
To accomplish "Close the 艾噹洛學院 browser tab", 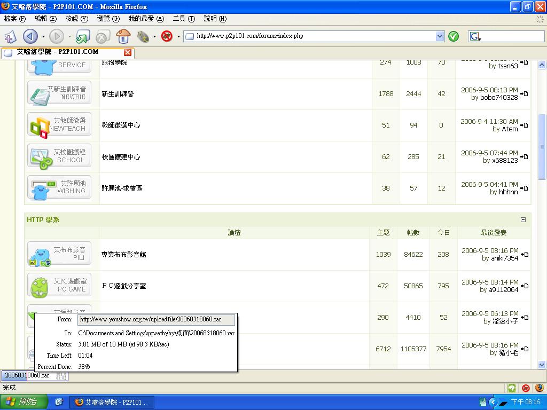I will (128, 52).
